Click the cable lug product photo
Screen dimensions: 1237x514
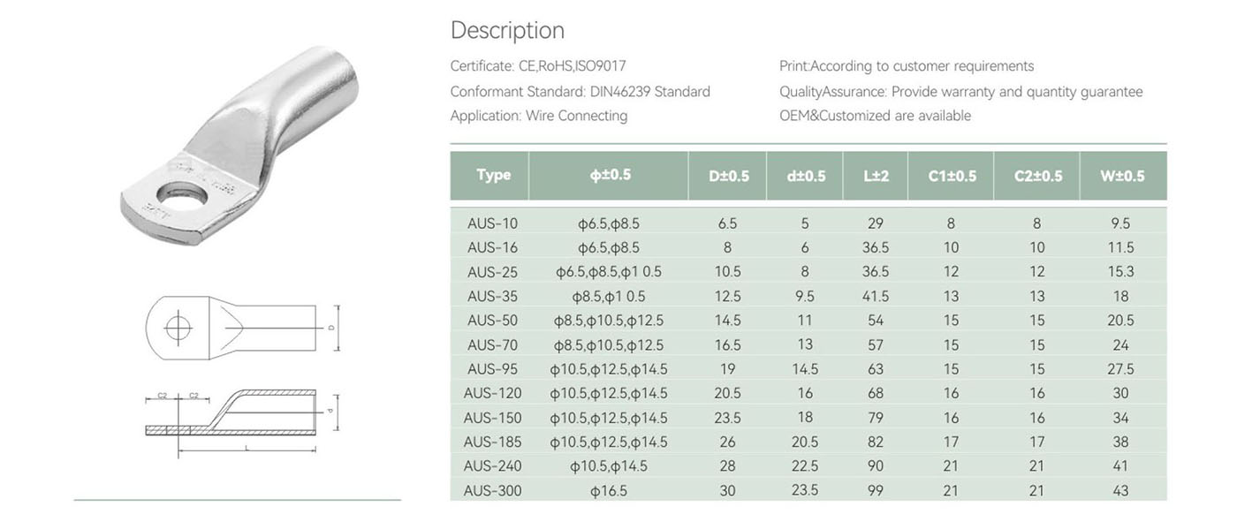coord(239,146)
